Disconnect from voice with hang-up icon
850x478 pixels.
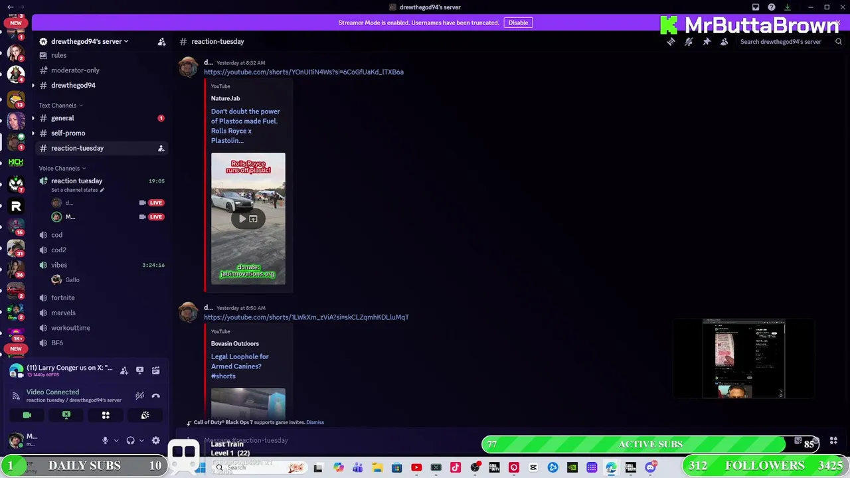click(x=156, y=396)
